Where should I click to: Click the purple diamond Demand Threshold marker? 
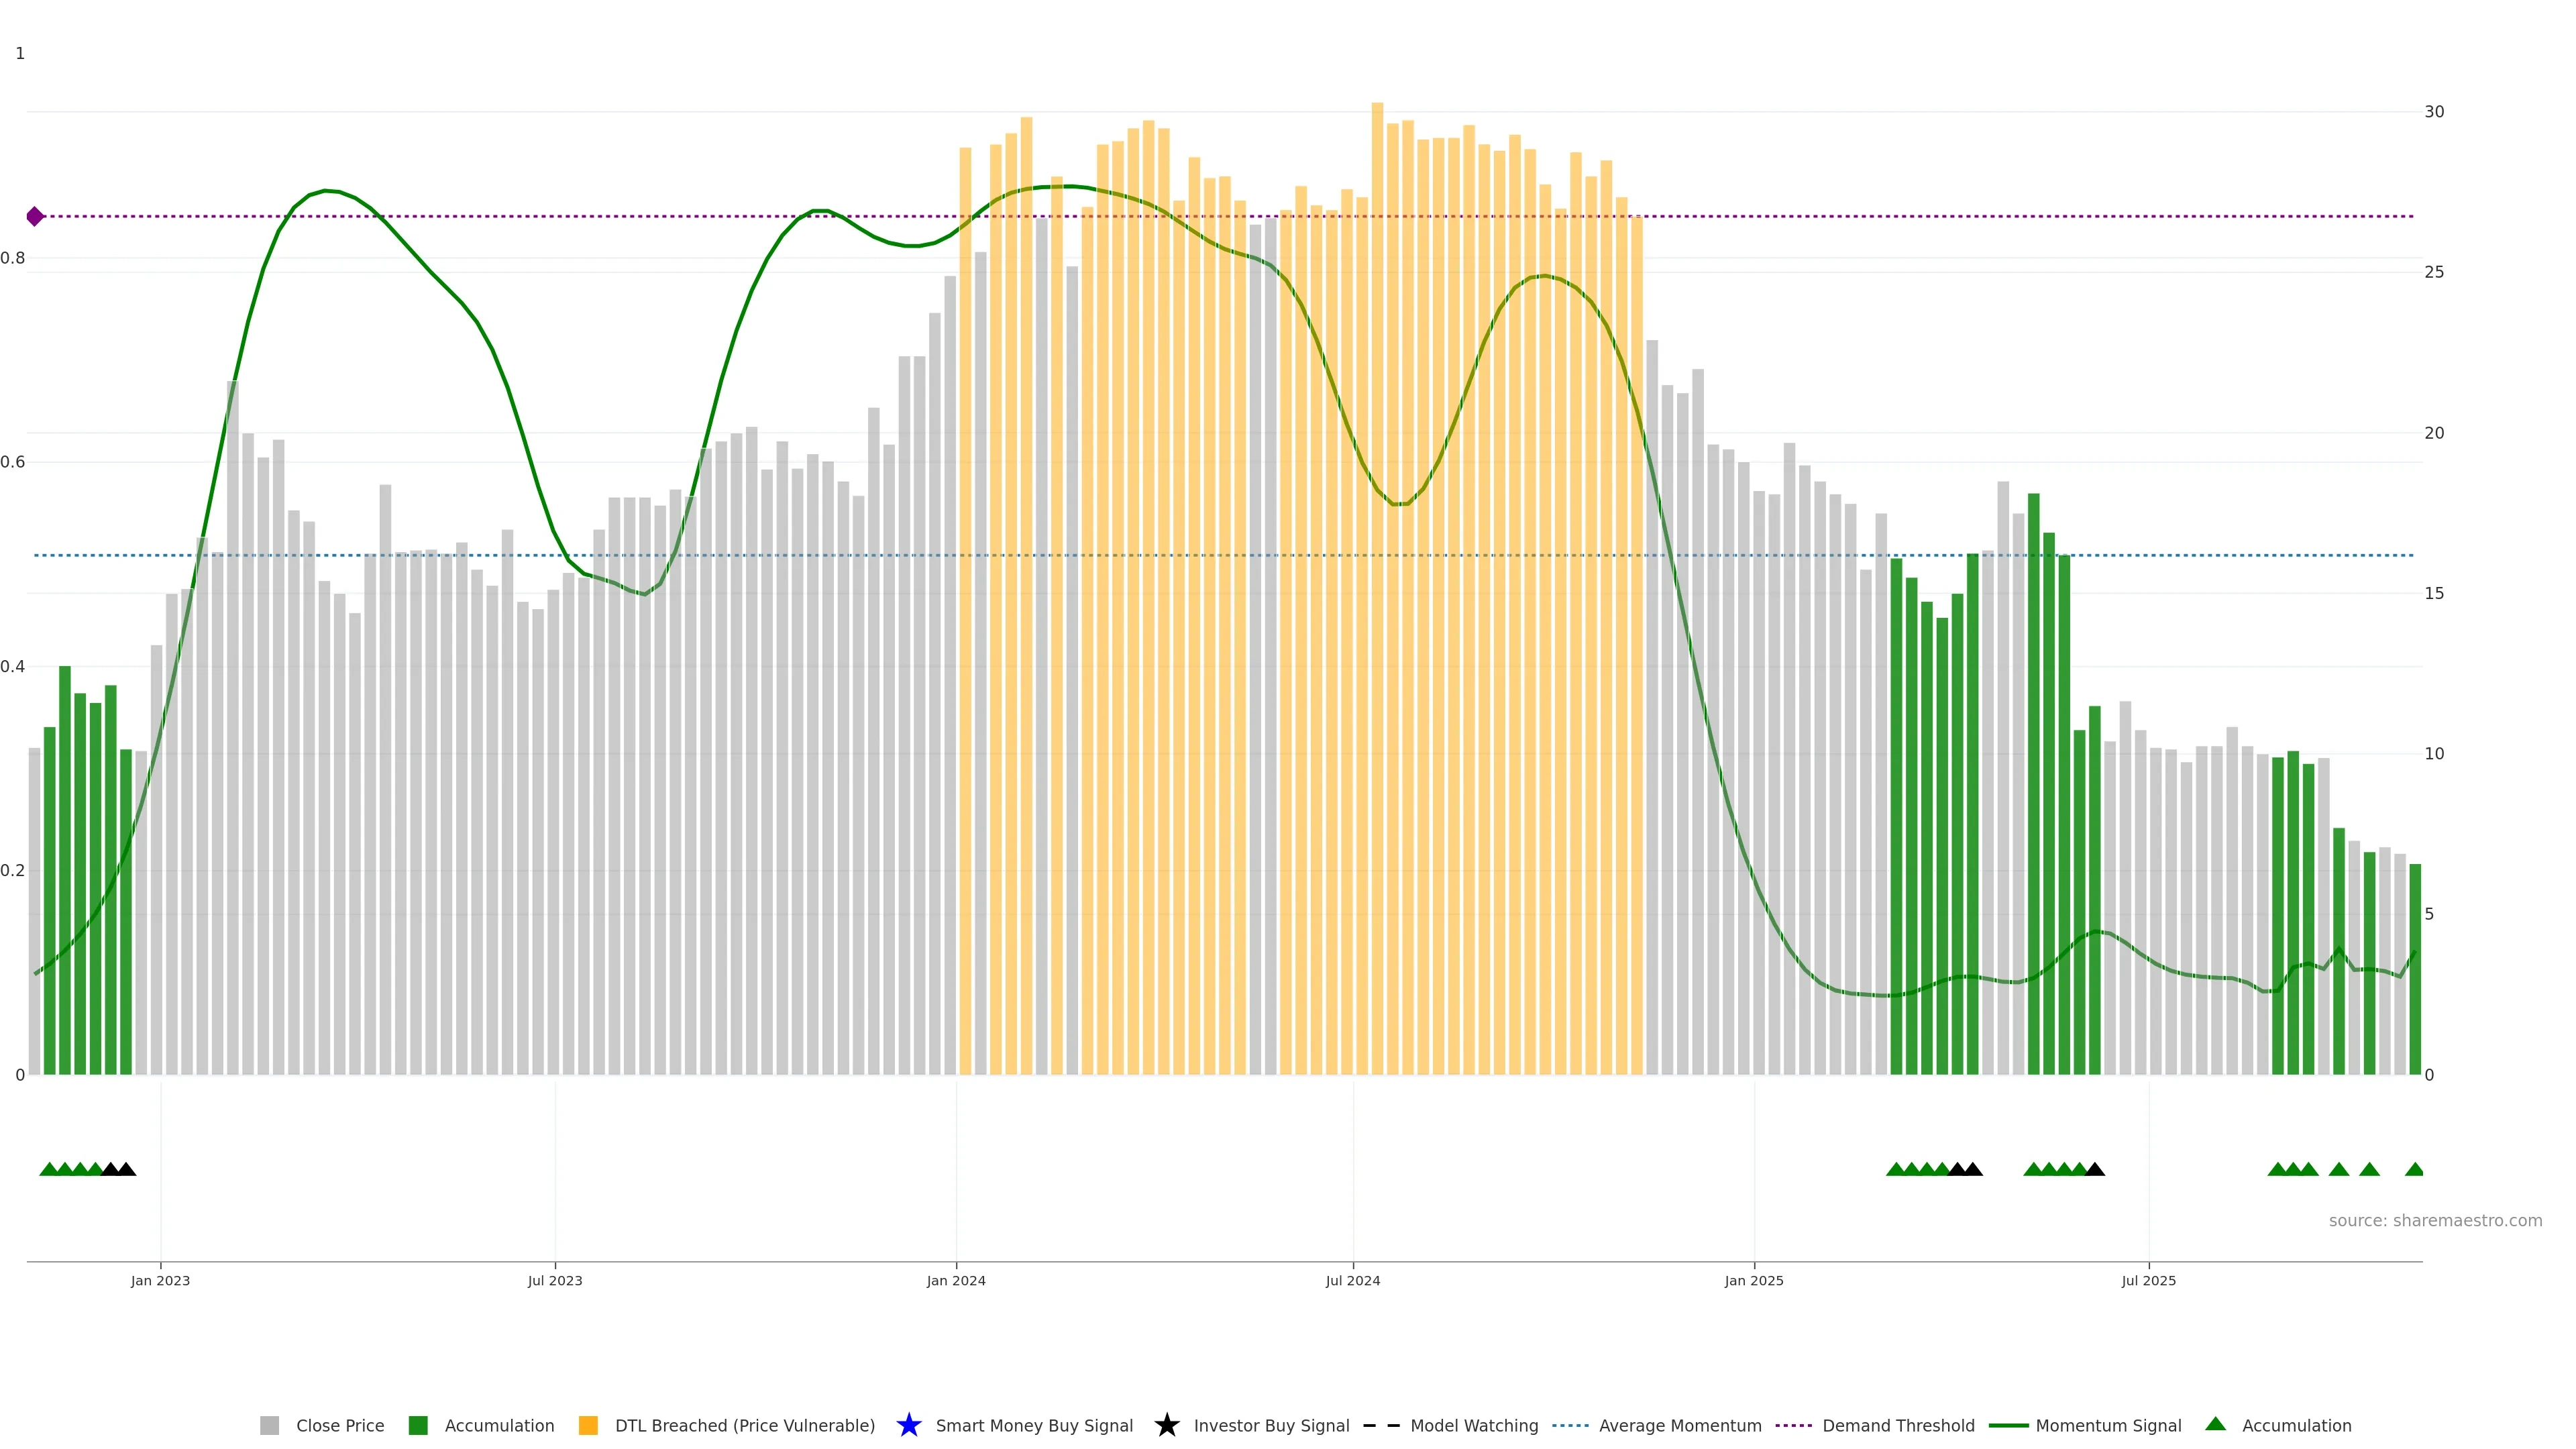[x=35, y=216]
